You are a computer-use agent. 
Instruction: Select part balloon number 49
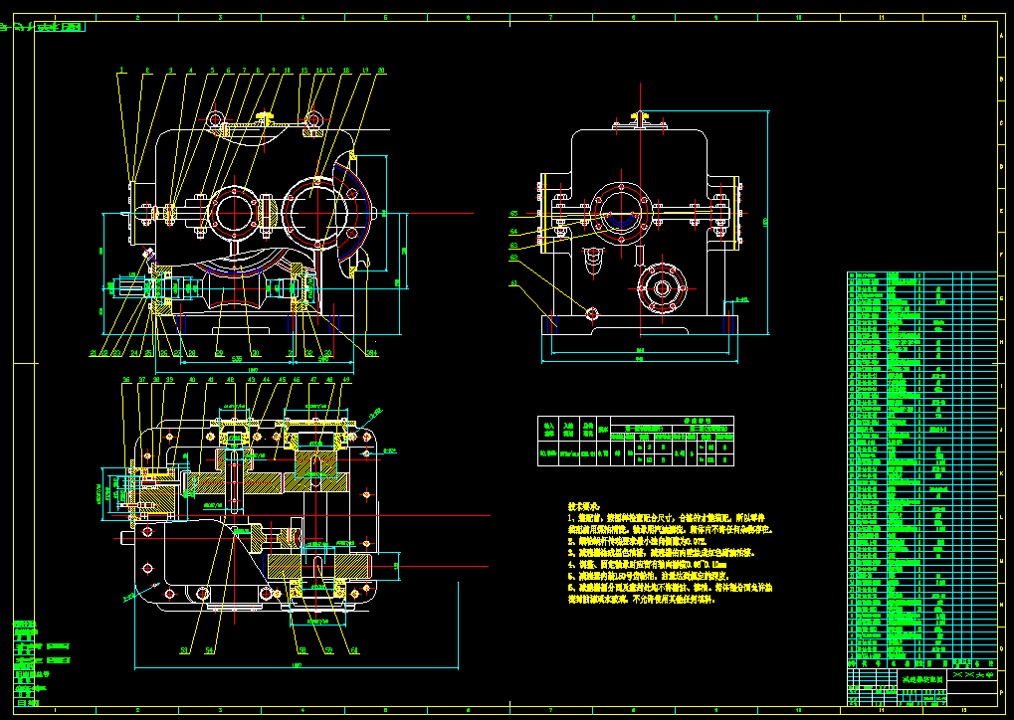(346, 380)
